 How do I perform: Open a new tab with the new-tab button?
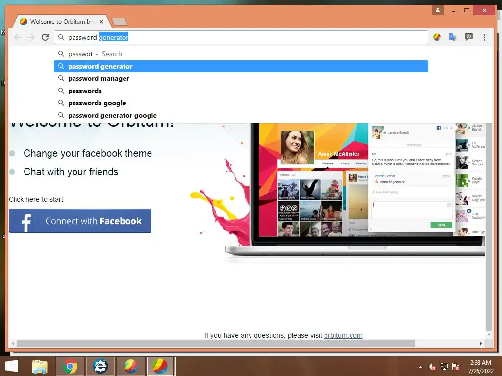[120, 22]
